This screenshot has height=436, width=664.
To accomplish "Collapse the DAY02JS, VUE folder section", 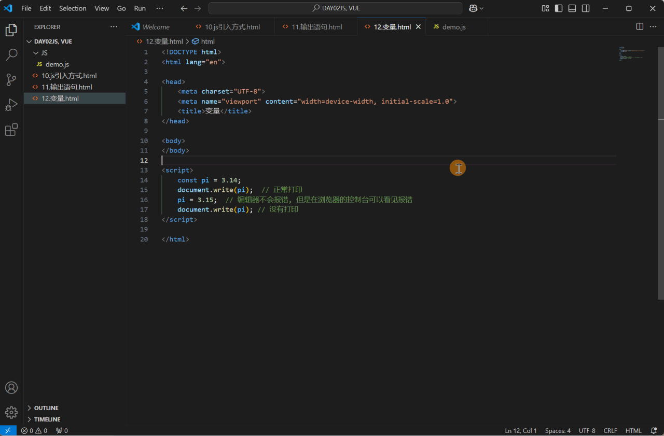I will (53, 41).
